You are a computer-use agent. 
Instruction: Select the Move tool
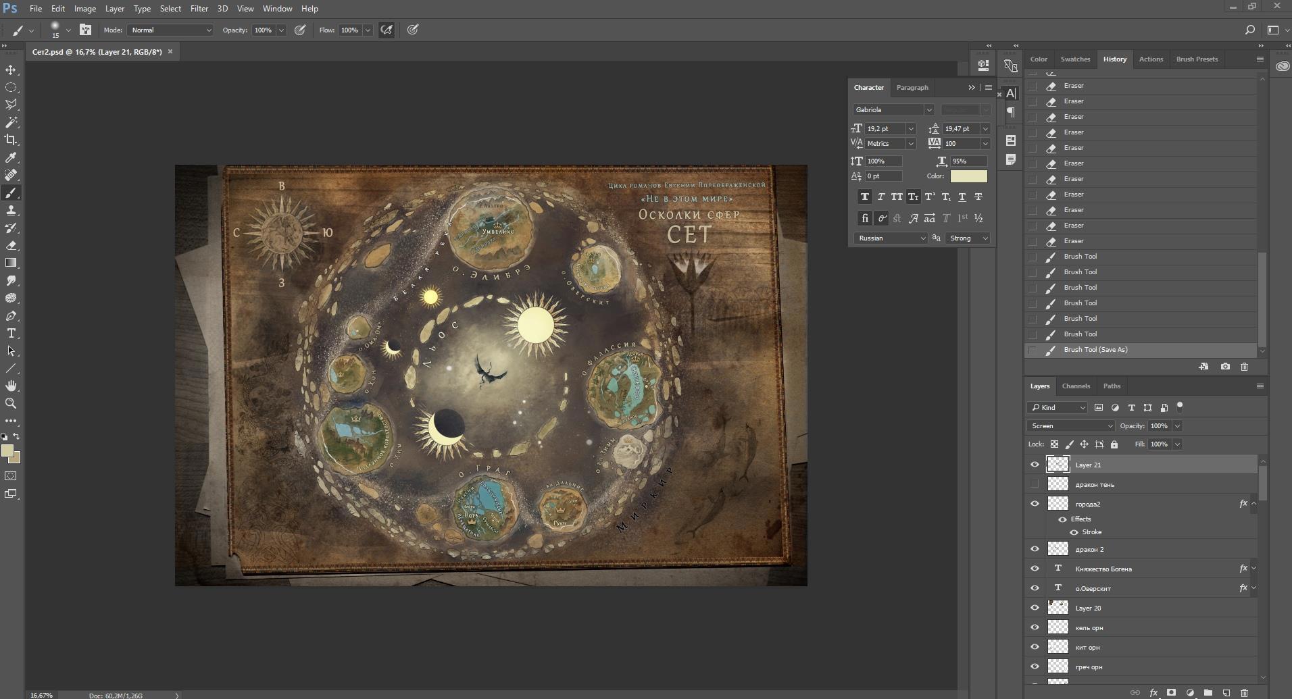11,70
